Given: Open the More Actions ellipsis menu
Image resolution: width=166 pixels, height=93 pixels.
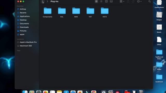Looking at the screenshot, I should point(139,2).
